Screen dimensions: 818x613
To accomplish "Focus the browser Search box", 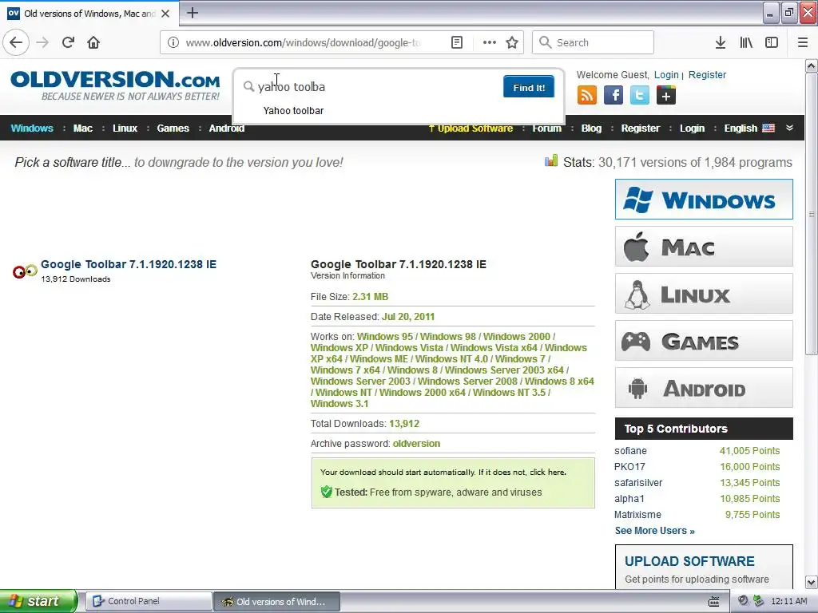I will coord(594,42).
